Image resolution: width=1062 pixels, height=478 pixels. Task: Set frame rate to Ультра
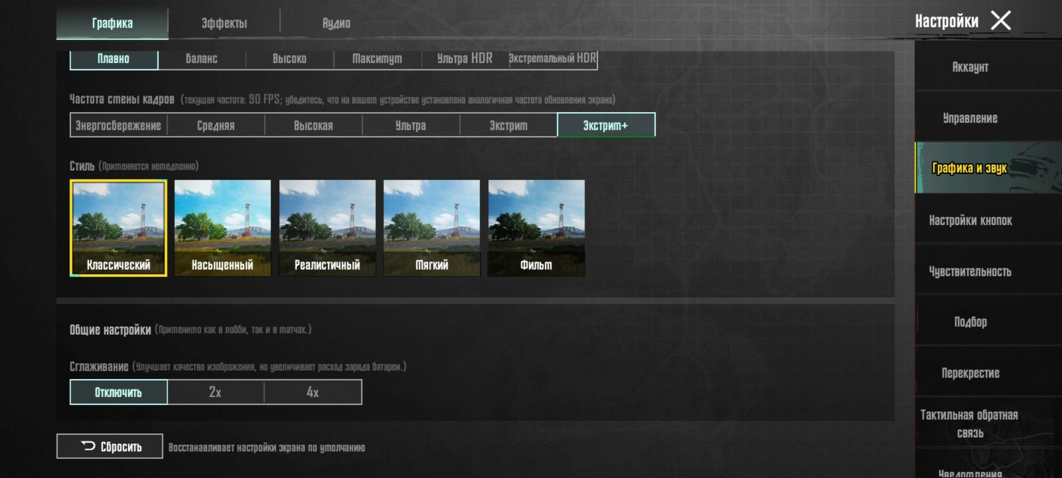(411, 125)
